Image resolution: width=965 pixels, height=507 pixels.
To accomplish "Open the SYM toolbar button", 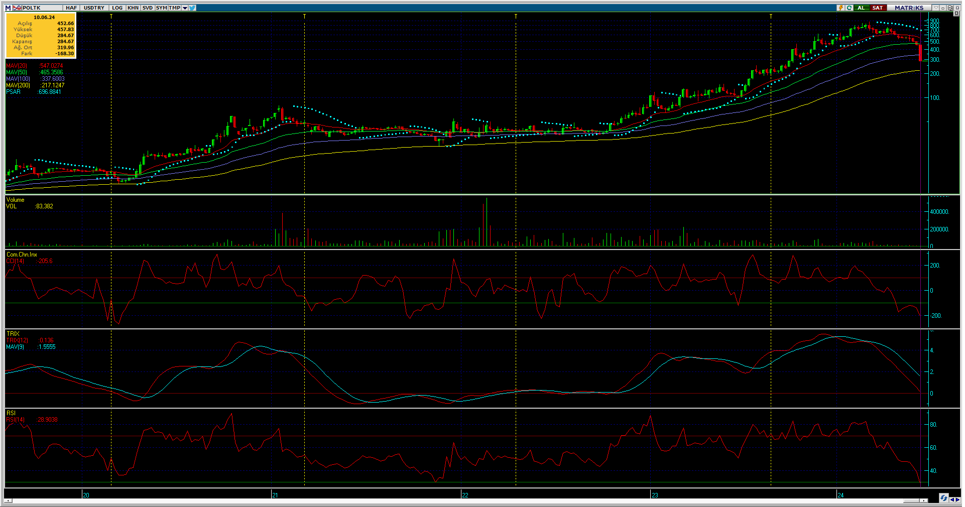I will 161,8.
